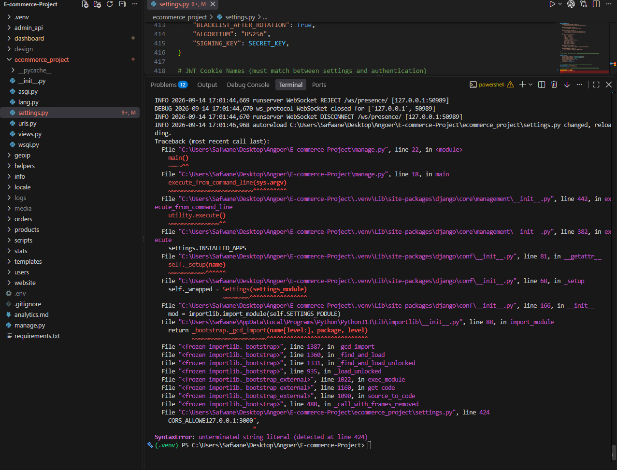This screenshot has height=470, width=617.
Task: Click settings.py in the breadcrumb
Action: click(240, 17)
